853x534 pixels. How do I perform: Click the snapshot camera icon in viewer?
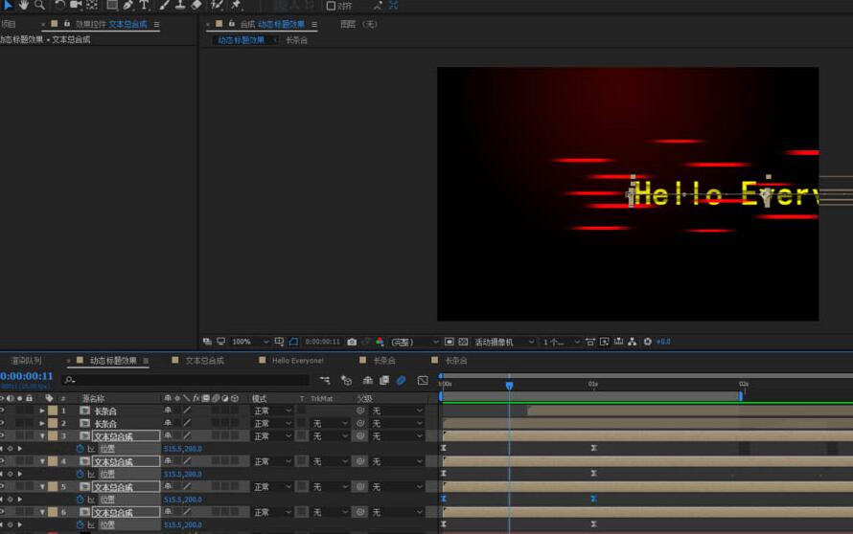click(x=352, y=342)
